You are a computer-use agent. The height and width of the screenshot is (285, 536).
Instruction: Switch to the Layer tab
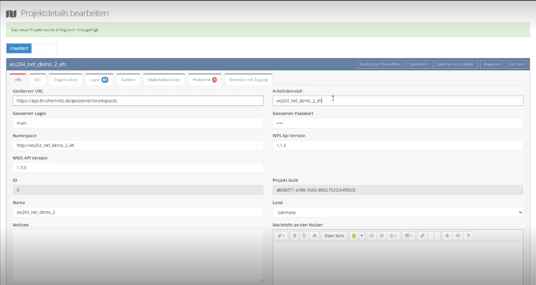pos(99,80)
